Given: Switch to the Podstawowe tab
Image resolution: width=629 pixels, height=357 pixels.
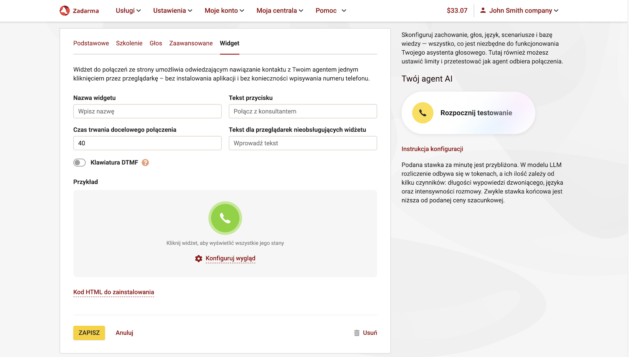Looking at the screenshot, I should [x=91, y=43].
